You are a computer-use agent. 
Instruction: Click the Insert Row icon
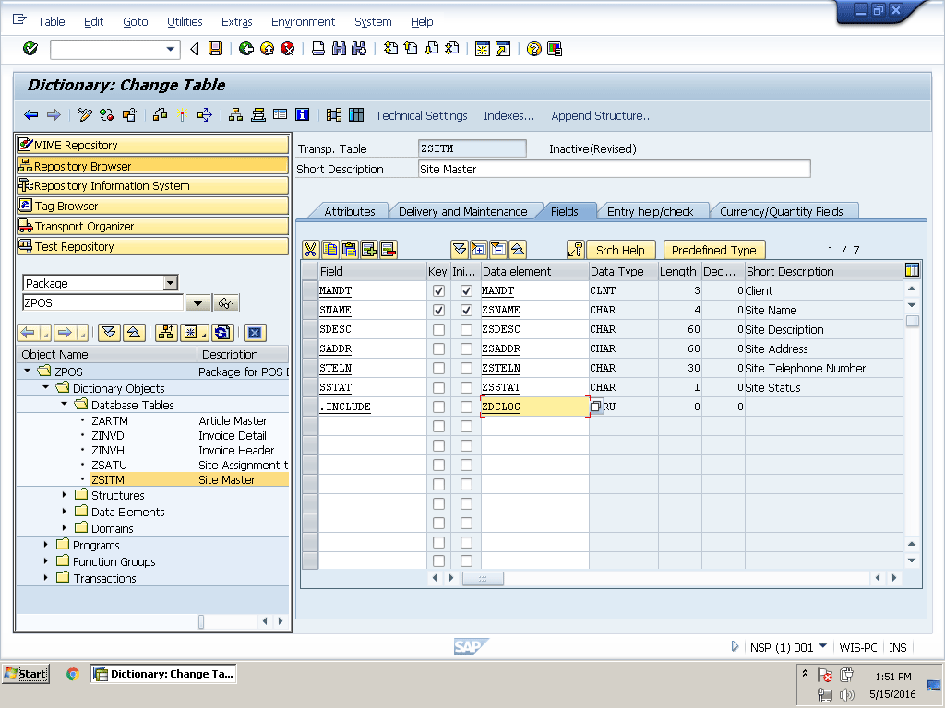coord(369,250)
